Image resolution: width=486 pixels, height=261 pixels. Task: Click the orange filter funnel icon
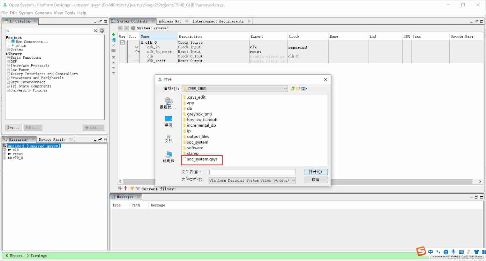tap(132, 189)
